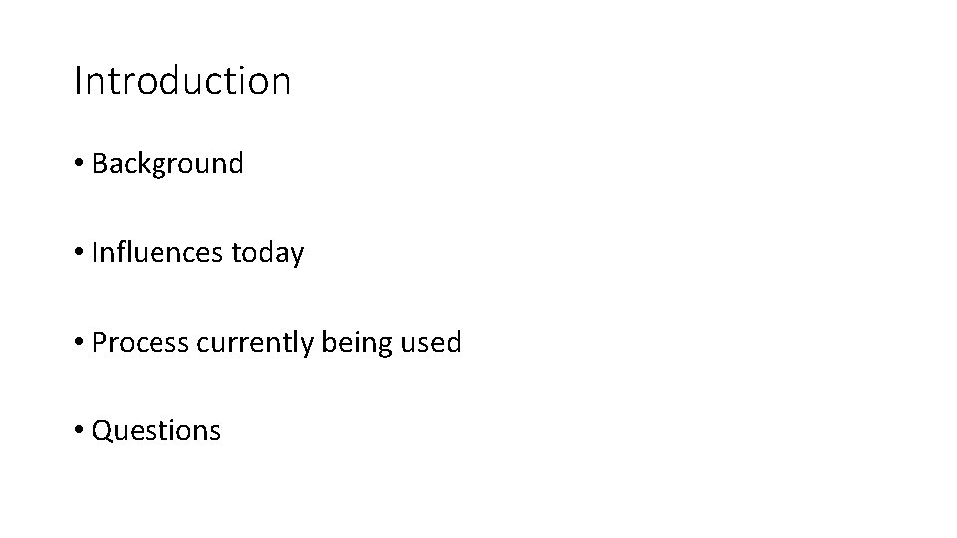Click the final letter s of Questions
The height and width of the screenshot is (538, 957).
(215, 433)
